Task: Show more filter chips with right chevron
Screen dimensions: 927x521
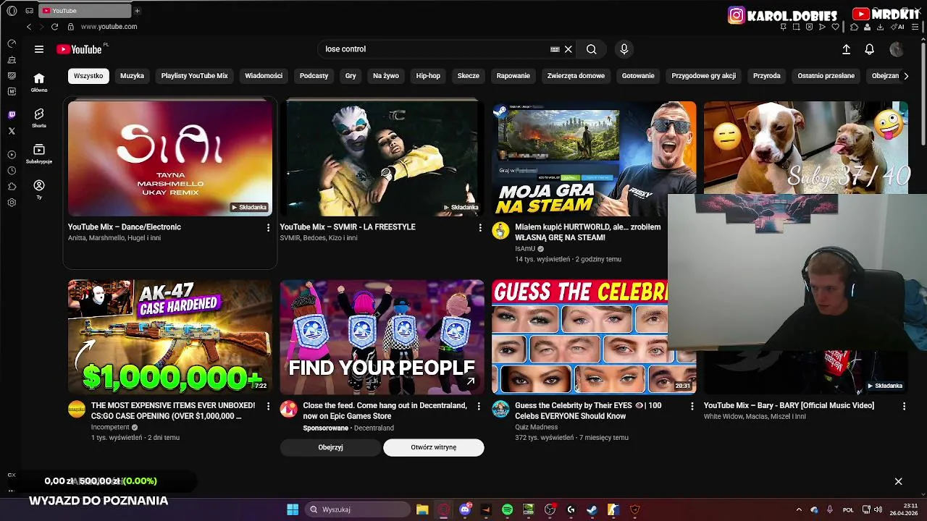Action: coord(906,76)
